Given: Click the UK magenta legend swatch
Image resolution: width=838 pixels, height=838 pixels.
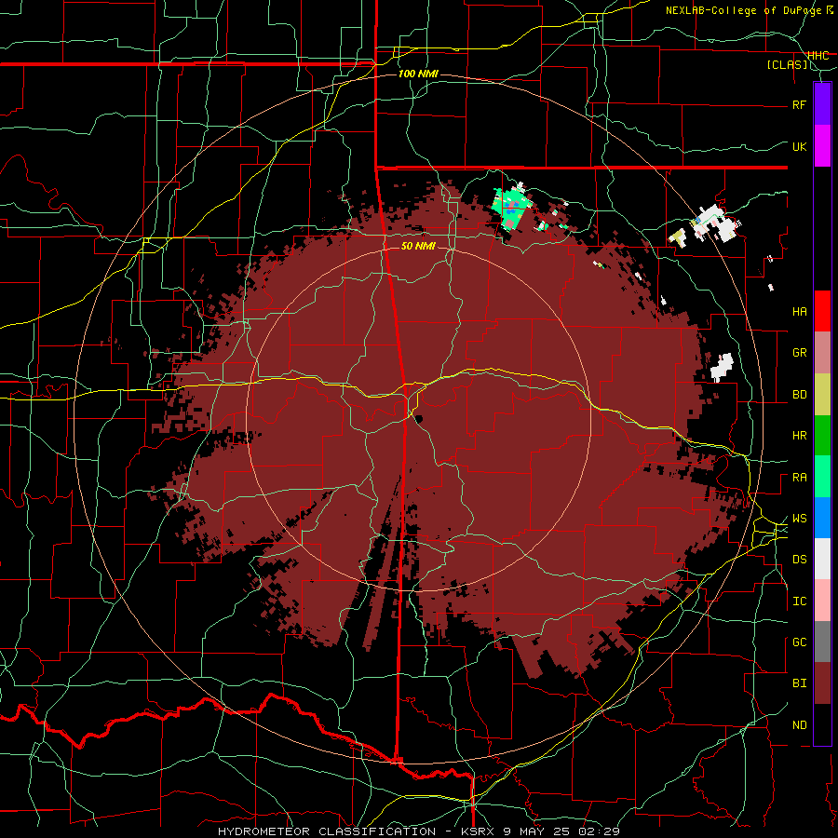Looking at the screenshot, I should [x=822, y=146].
